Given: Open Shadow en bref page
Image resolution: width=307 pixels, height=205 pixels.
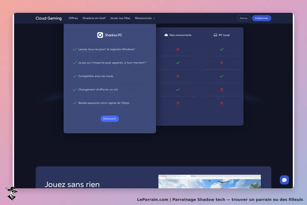Looking at the screenshot, I should (x=94, y=18).
